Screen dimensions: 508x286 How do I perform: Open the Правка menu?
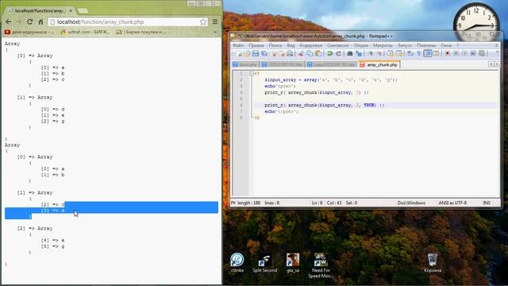click(x=256, y=45)
